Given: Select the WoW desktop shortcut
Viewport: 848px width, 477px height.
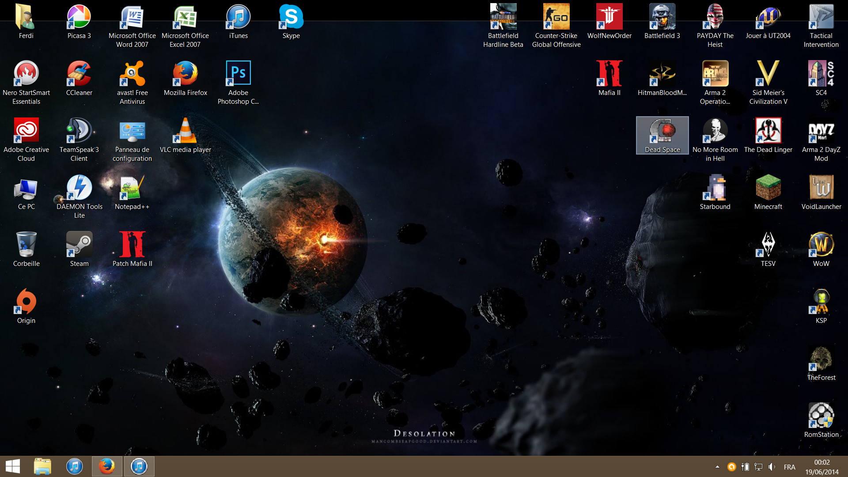Looking at the screenshot, I should pyautogui.click(x=821, y=250).
